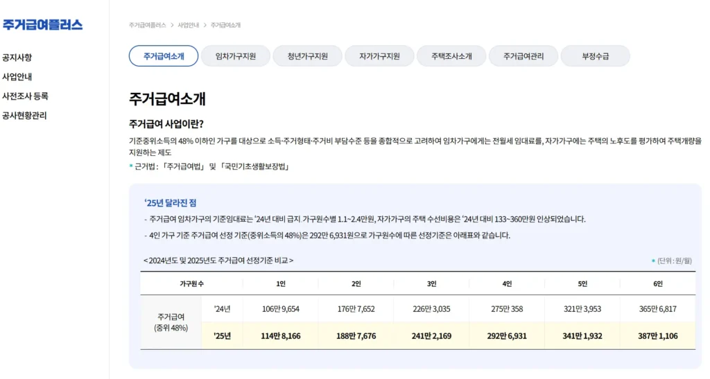Screen dimensions: 710x379
Task: Open 사전조사 등록 in the sidebar
Action: tap(26, 96)
